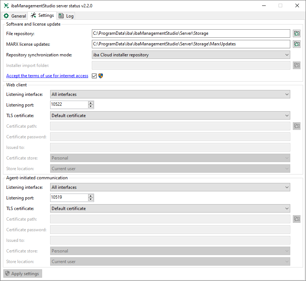The width and height of the screenshot is (306, 281).
Task: Click the ibaManagementStudio title bar app icon
Action: point(6,5)
